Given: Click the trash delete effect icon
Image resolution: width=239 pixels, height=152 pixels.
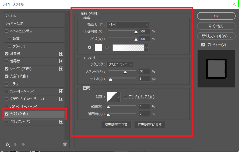Looking at the screenshot, I should [x=65, y=145].
